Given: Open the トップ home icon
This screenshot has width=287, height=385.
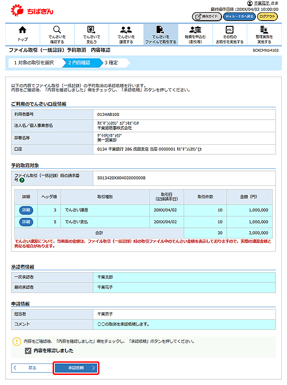Looking at the screenshot, I should click(22, 30).
